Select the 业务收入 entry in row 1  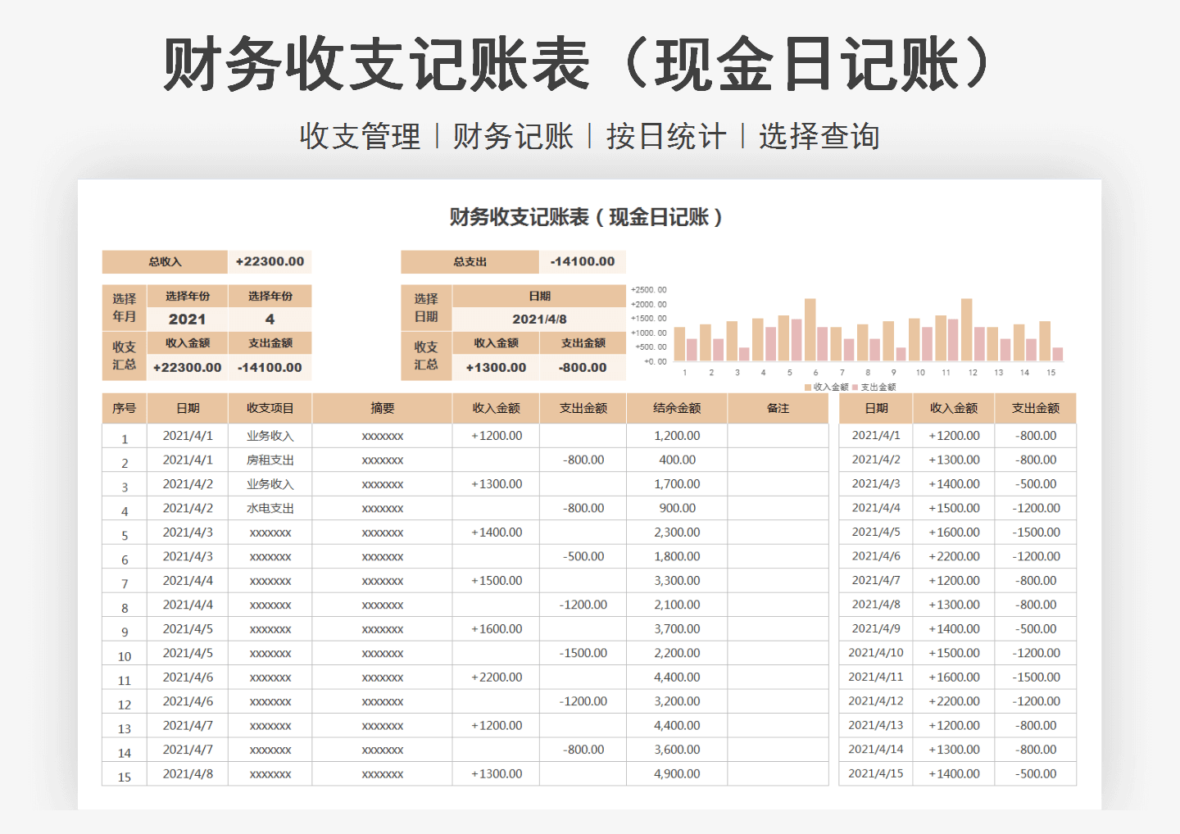(270, 435)
